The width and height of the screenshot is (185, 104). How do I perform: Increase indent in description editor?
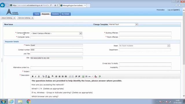tap(79, 76)
